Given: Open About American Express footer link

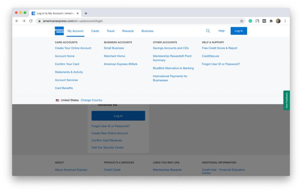Looking at the screenshot, I should [x=71, y=170].
